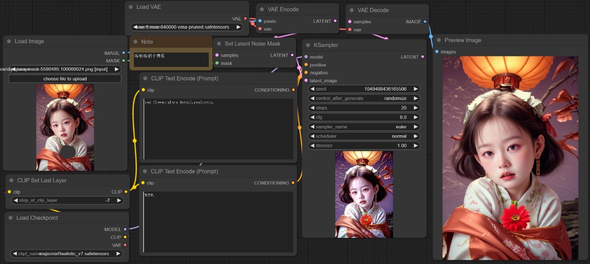Image resolution: width=590 pixels, height=264 pixels.
Task: Collapse the Load Image node via title dot
Action: click(9, 41)
